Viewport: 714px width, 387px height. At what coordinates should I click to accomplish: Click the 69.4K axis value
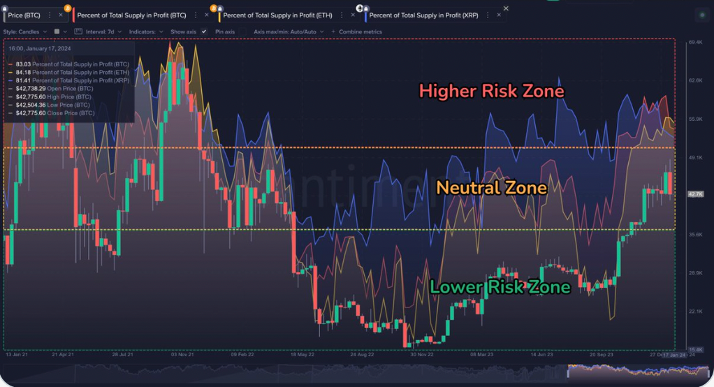pos(695,42)
